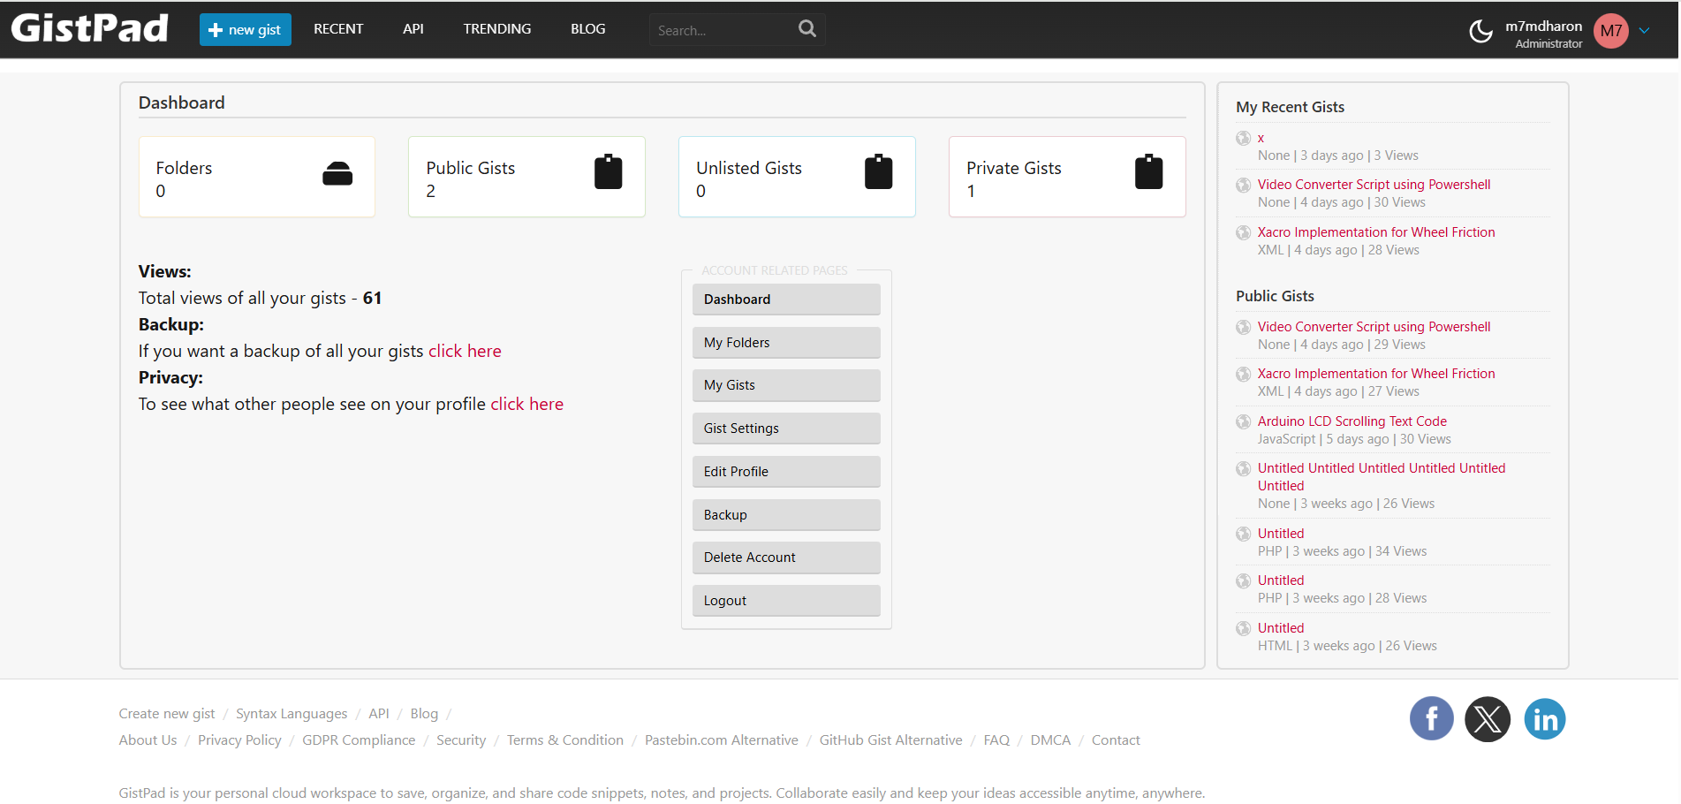Open the TRENDING section
Image resolution: width=1681 pixels, height=804 pixels.
point(496,28)
